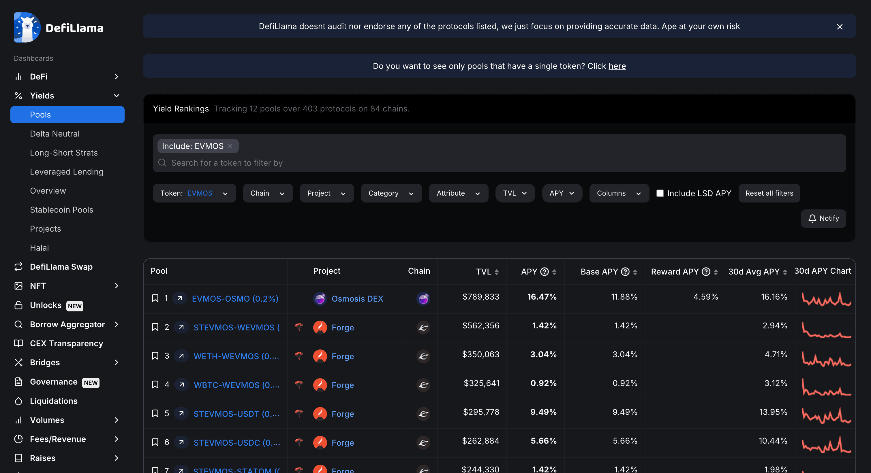Open external link arrow for STEVMOS-WEVMOS pool
Screen dimensions: 871x473
[x=181, y=327]
